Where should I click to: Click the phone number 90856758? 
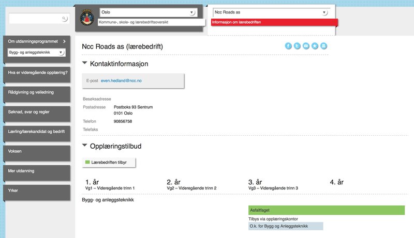point(123,121)
